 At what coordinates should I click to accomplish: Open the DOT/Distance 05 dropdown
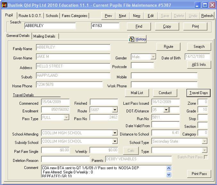click(x=166, y=110)
